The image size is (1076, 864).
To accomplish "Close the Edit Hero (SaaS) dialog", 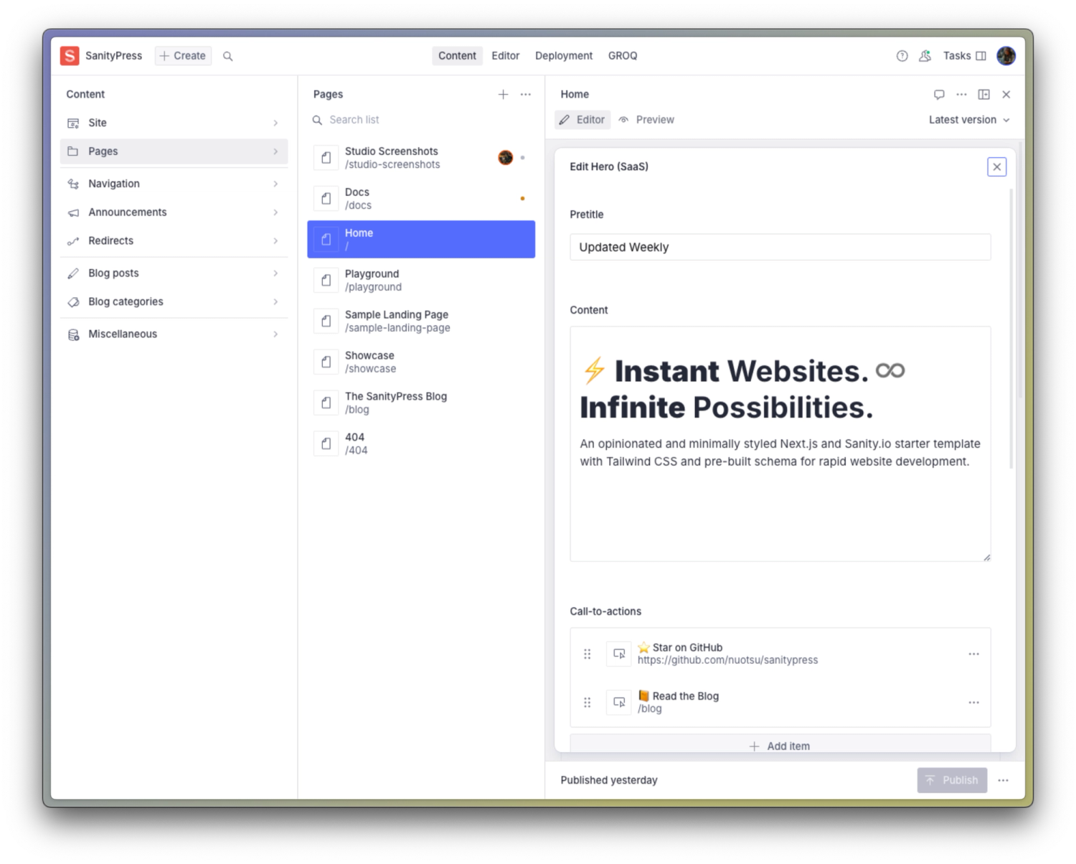I will [x=996, y=167].
